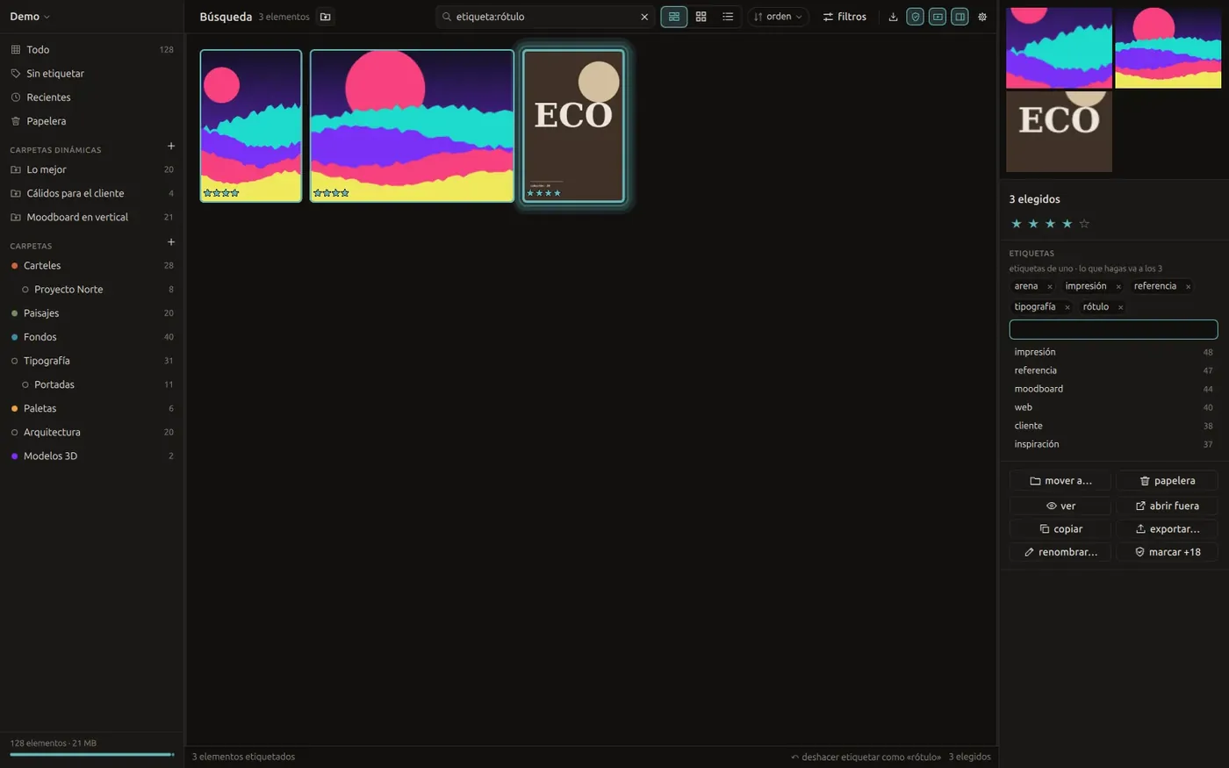
Task: Toggle the slideshow preview button
Action: coord(938,17)
